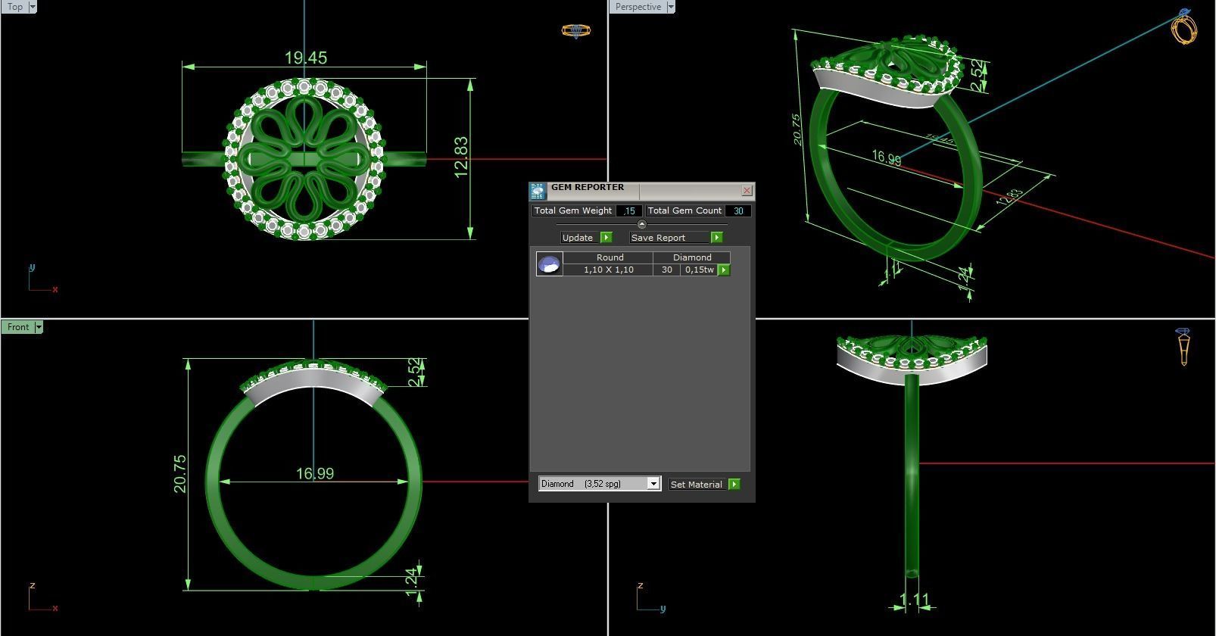Open the Front viewport dropdown arrow
The image size is (1216, 636).
click(x=39, y=327)
